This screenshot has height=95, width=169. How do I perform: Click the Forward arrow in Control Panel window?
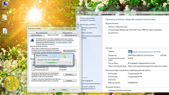(82, 13)
